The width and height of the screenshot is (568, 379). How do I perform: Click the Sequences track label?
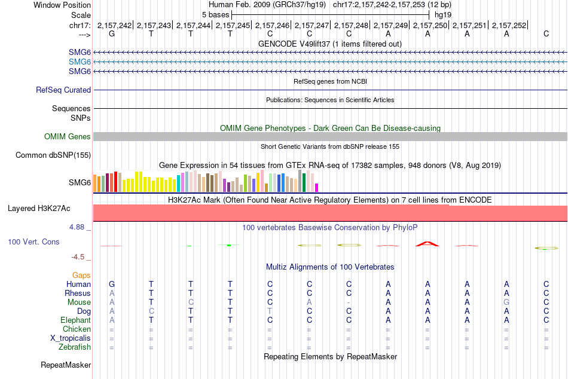[71, 108]
